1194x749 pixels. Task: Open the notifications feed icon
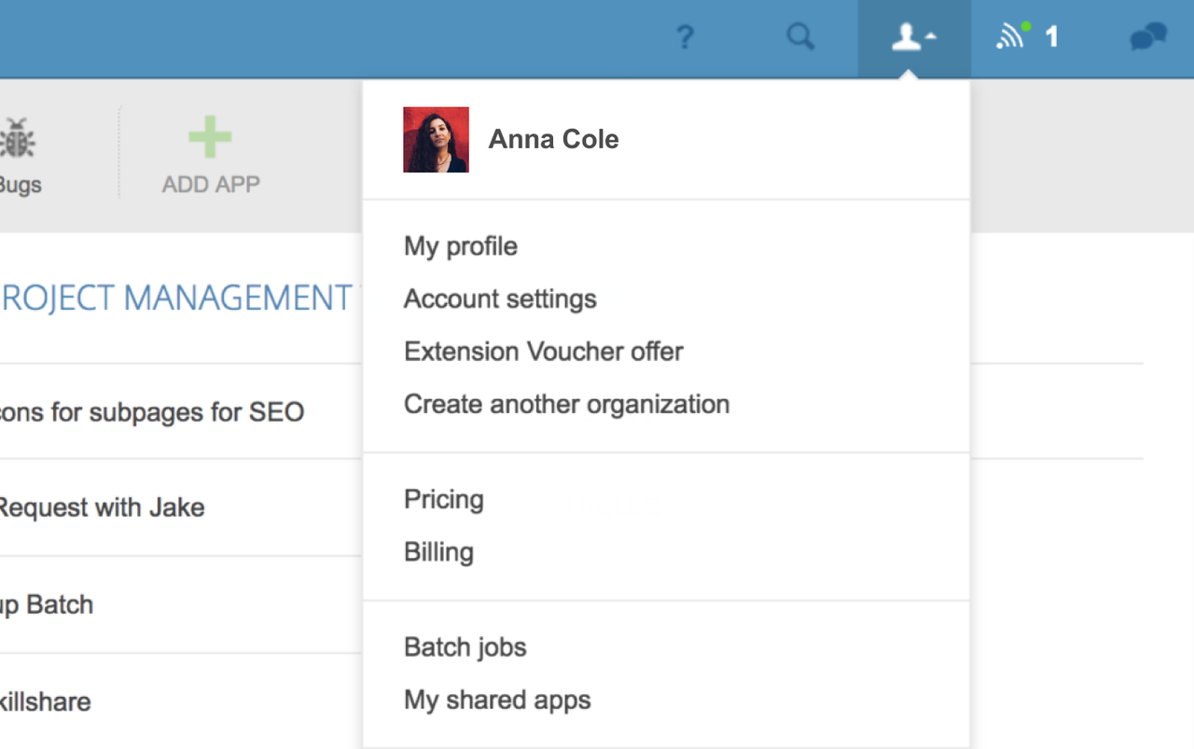(1012, 36)
